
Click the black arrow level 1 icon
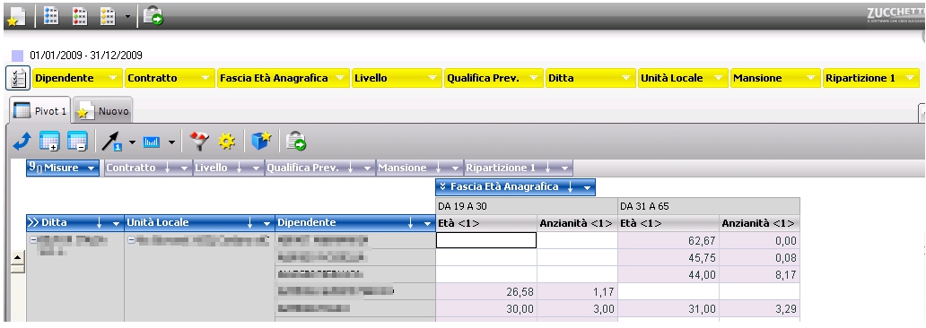(x=111, y=142)
